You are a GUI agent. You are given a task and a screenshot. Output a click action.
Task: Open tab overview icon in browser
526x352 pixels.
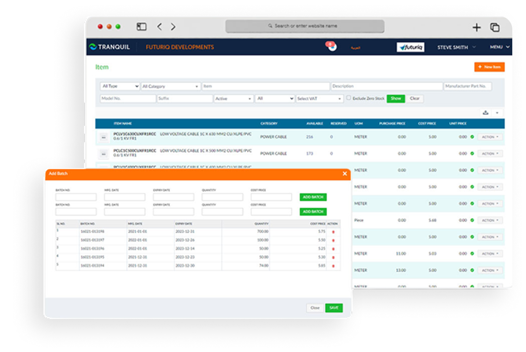[x=495, y=27]
